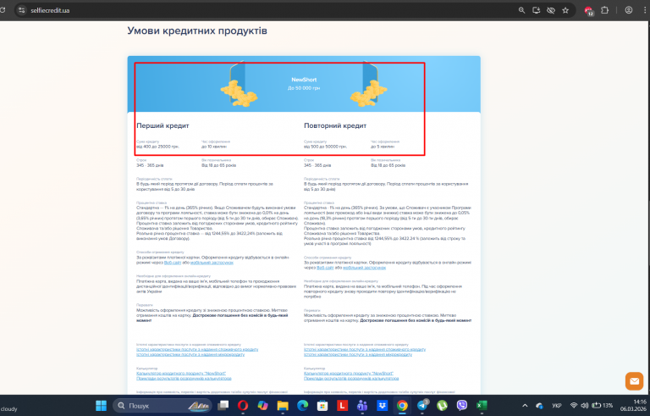Open споживчого кредиту characteristics link, Перший кредит column
The width and height of the screenshot is (650, 416).
[x=197, y=350]
